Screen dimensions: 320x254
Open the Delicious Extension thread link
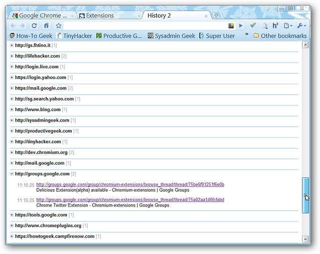[130, 184]
